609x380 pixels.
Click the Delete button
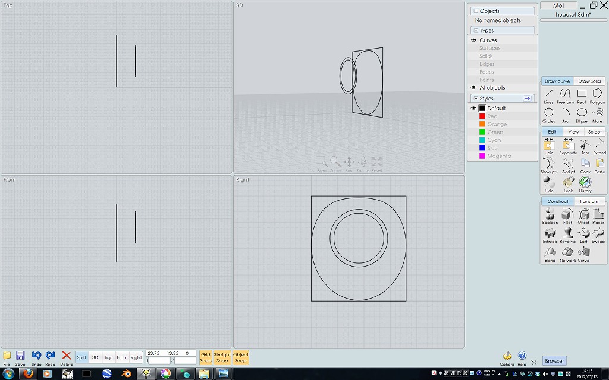click(67, 358)
